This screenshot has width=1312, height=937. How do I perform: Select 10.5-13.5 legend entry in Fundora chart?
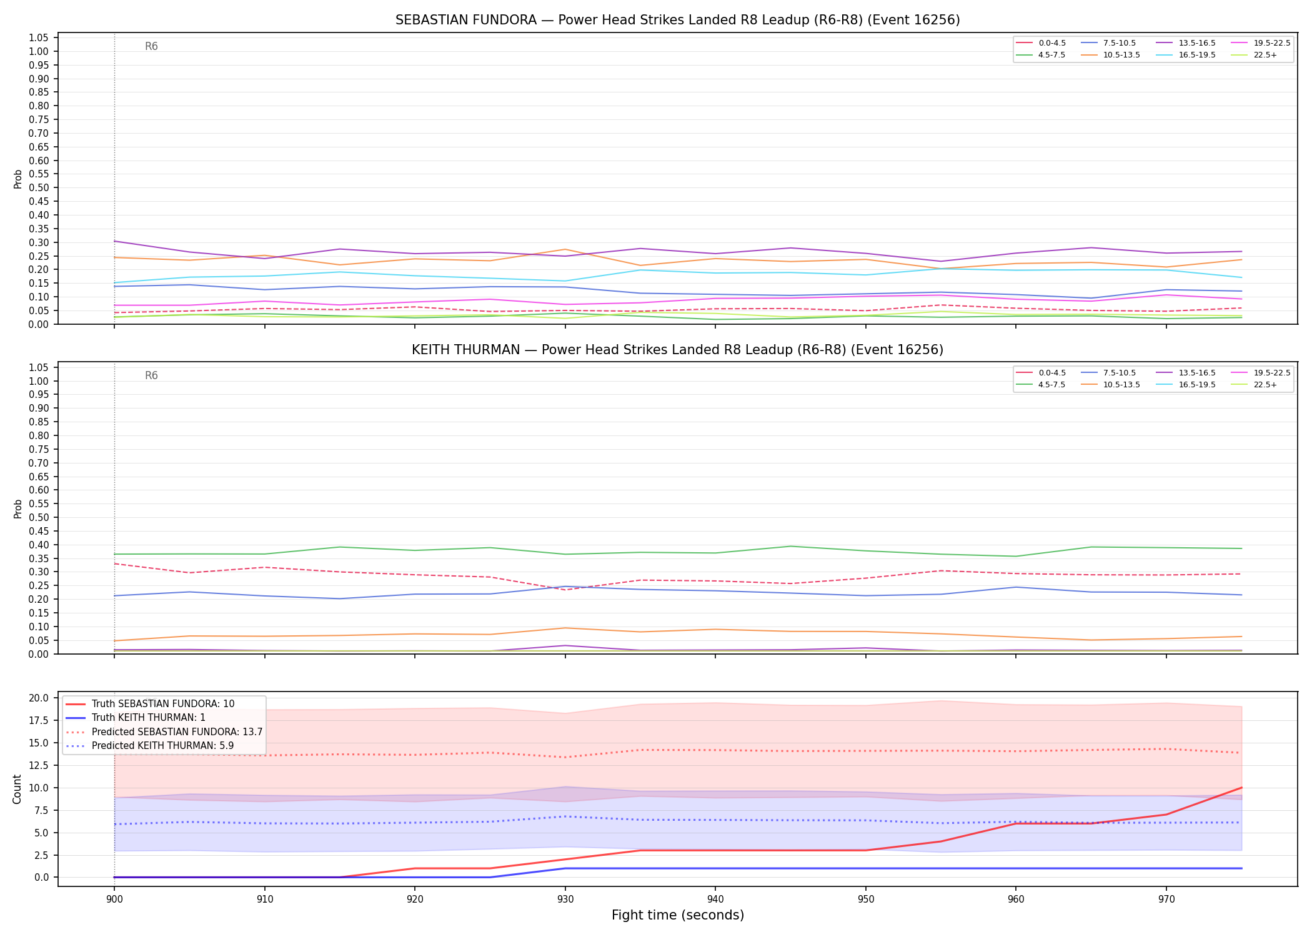(1110, 55)
